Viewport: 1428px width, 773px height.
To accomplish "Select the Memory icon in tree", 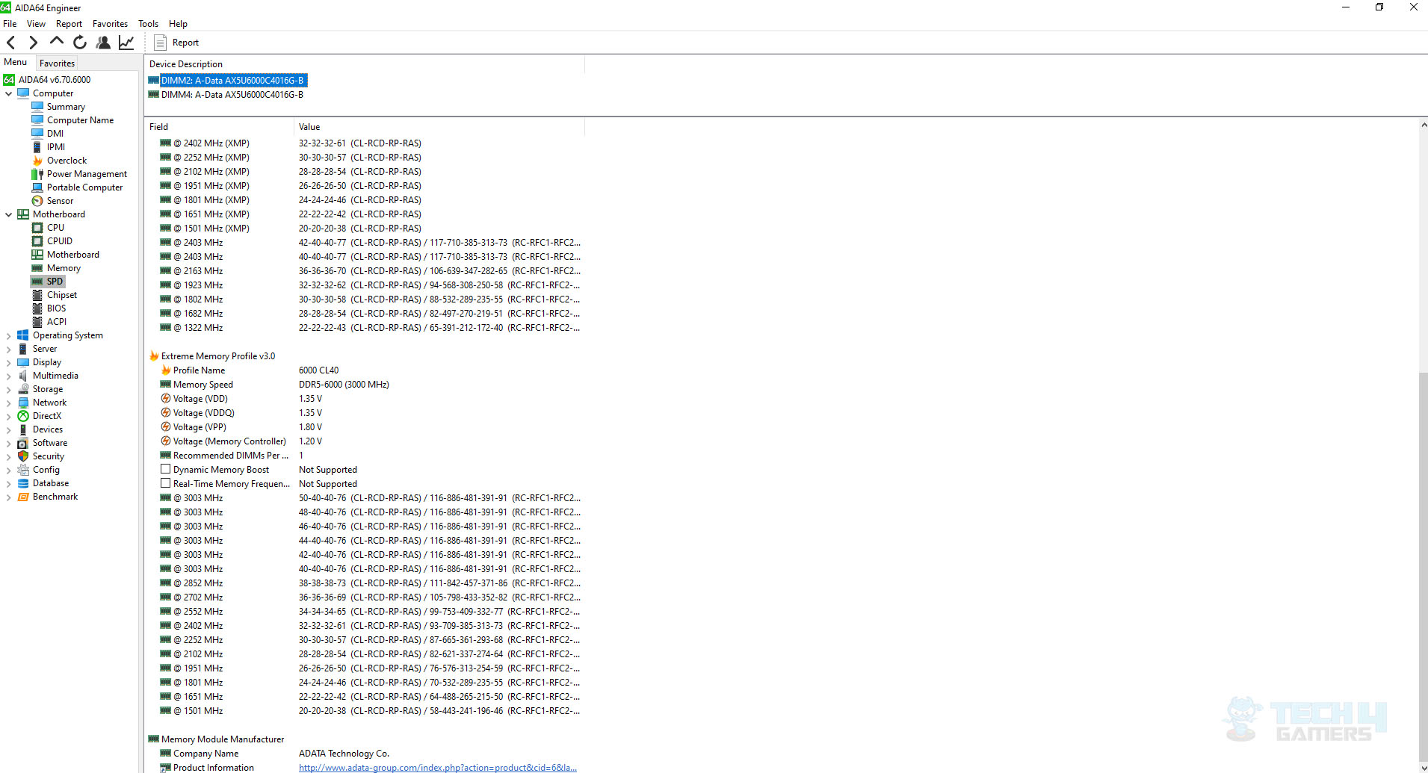I will (37, 268).
